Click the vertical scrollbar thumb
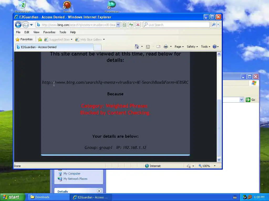Viewport: 269px width, 201px height. click(x=219, y=128)
